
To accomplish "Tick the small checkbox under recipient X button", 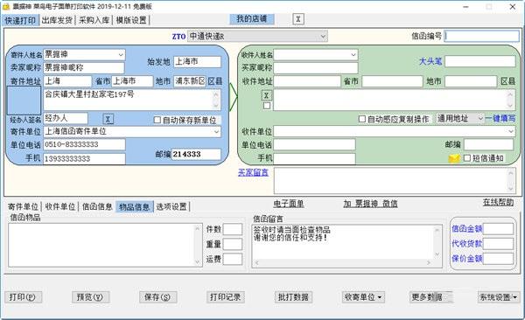I will (x=267, y=106).
